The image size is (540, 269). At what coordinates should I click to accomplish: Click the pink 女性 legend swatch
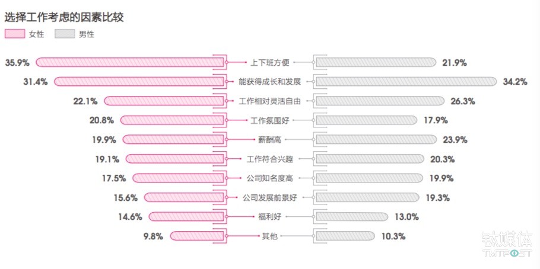15,34
